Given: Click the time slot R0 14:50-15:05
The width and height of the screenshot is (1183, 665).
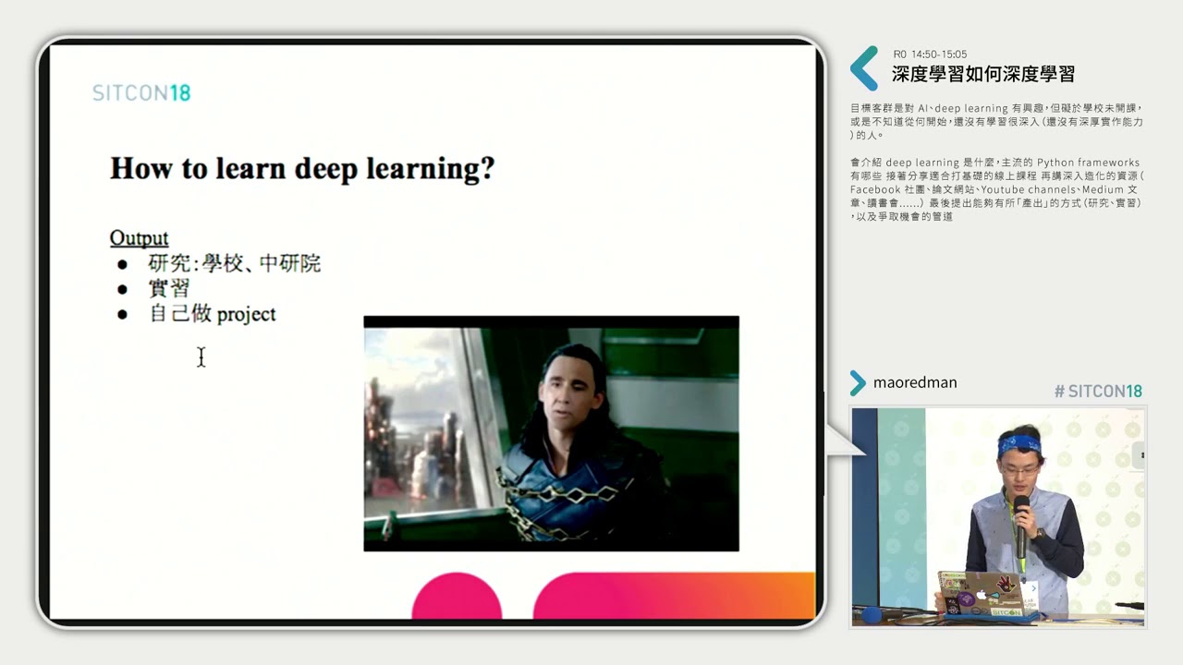Looking at the screenshot, I should click(930, 54).
